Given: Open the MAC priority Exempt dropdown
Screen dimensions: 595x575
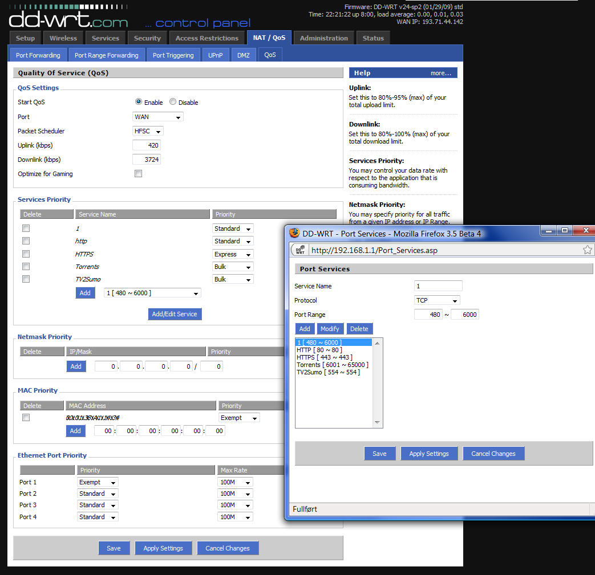Looking at the screenshot, I should [239, 418].
